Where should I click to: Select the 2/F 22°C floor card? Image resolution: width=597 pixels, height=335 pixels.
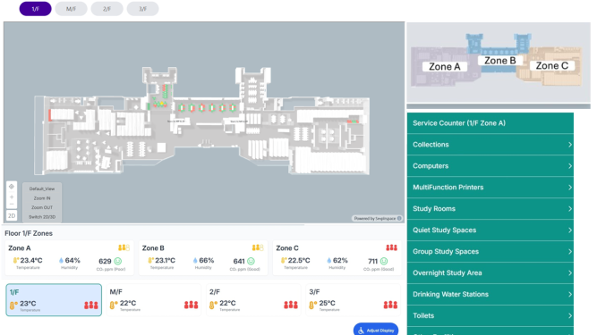[x=253, y=300]
